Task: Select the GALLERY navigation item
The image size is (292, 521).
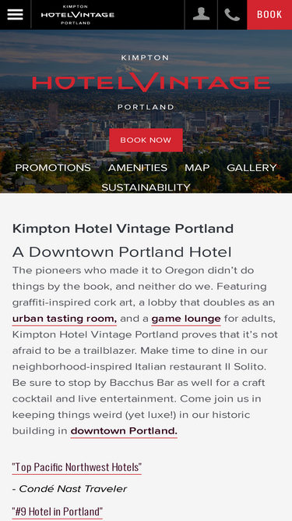Action: (252, 168)
